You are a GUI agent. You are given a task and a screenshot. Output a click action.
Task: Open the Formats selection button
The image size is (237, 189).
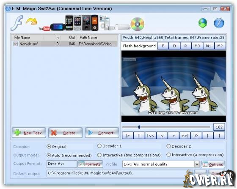[90, 164]
